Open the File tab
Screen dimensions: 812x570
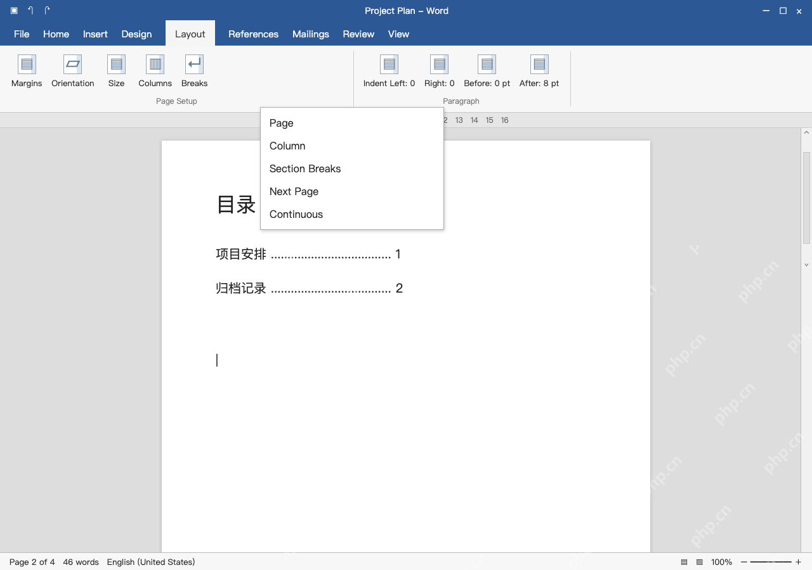pyautogui.click(x=22, y=34)
